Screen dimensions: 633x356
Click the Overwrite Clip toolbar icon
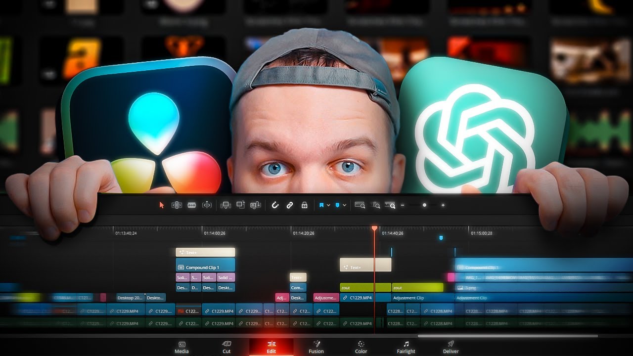pos(241,205)
